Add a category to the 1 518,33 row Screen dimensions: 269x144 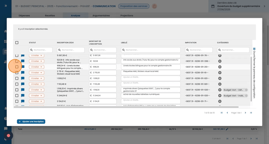[220, 90]
